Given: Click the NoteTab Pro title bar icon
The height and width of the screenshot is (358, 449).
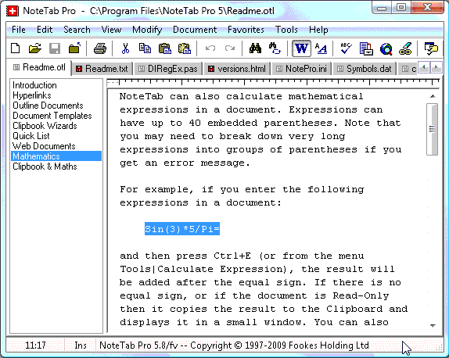Looking at the screenshot, I should 13,11.
